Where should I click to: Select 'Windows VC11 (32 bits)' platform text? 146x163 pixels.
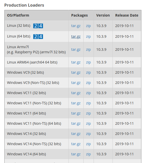[x=27, y=93]
